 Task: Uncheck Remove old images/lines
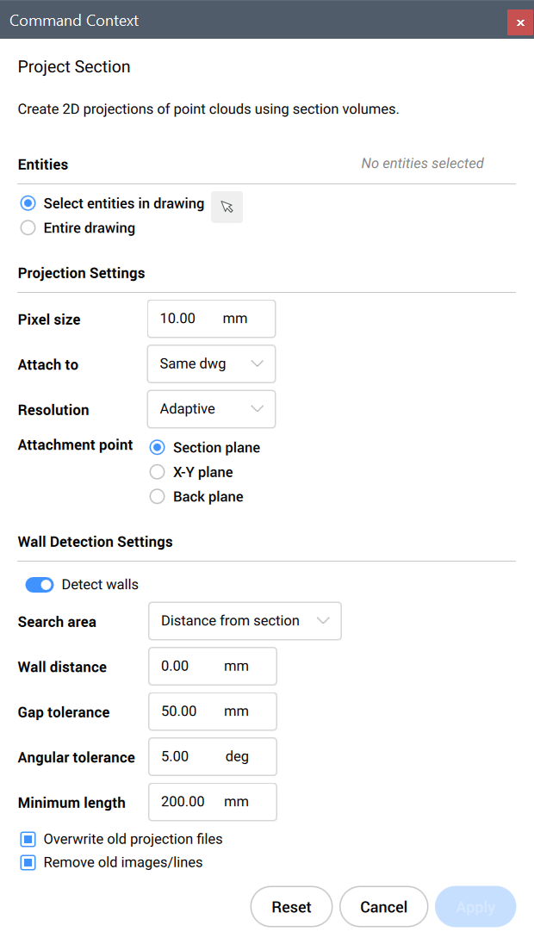click(28, 862)
